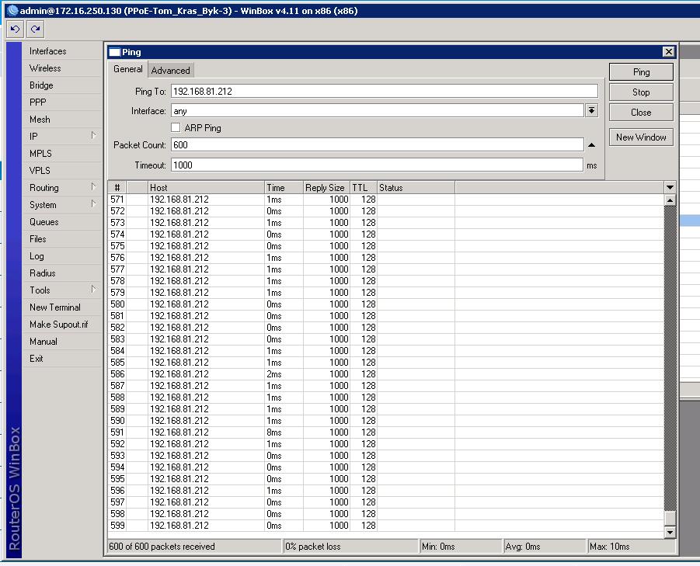Click the Ping window title icon
Viewport: 700px width, 566px height.
click(x=115, y=52)
